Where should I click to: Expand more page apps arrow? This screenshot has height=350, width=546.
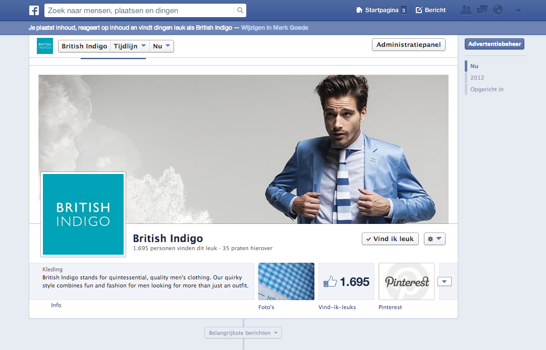coord(445,281)
